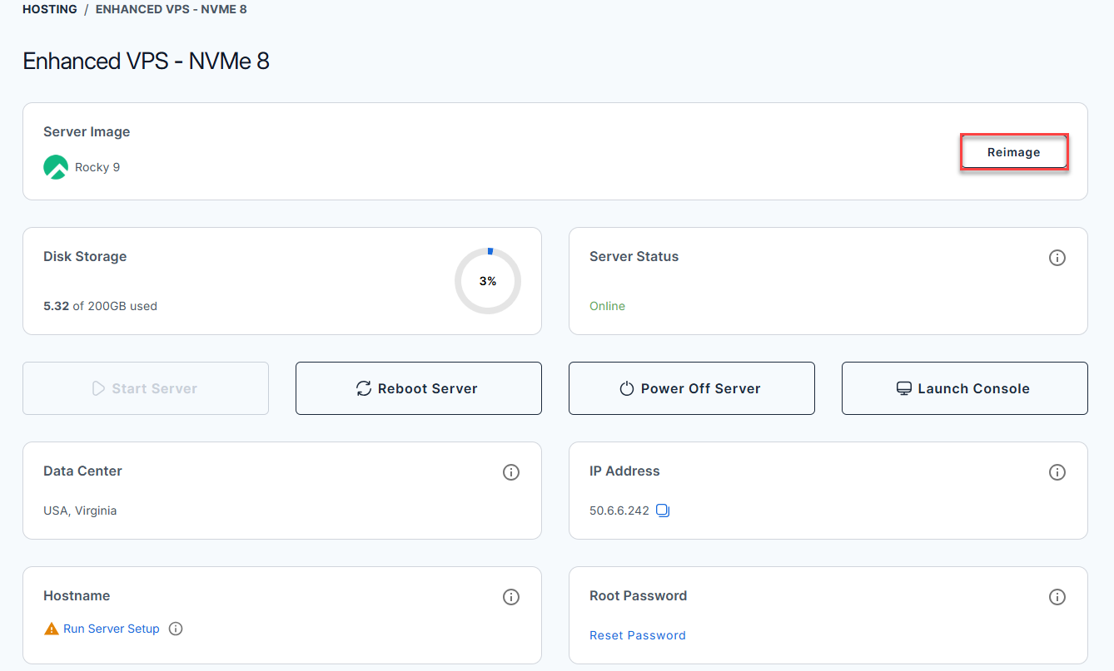Open the Server Status info icon
The image size is (1114, 671).
[1057, 258]
